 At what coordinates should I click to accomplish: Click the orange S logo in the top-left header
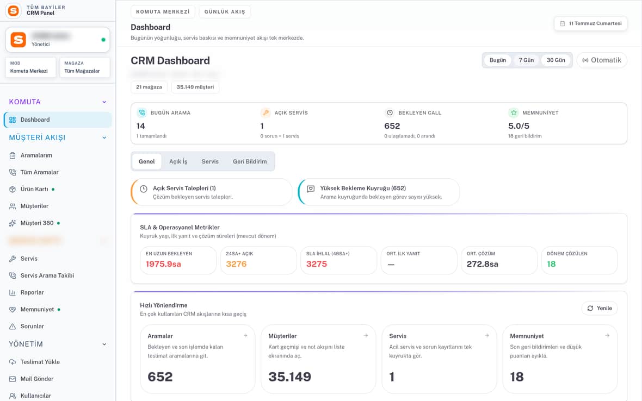14,11
